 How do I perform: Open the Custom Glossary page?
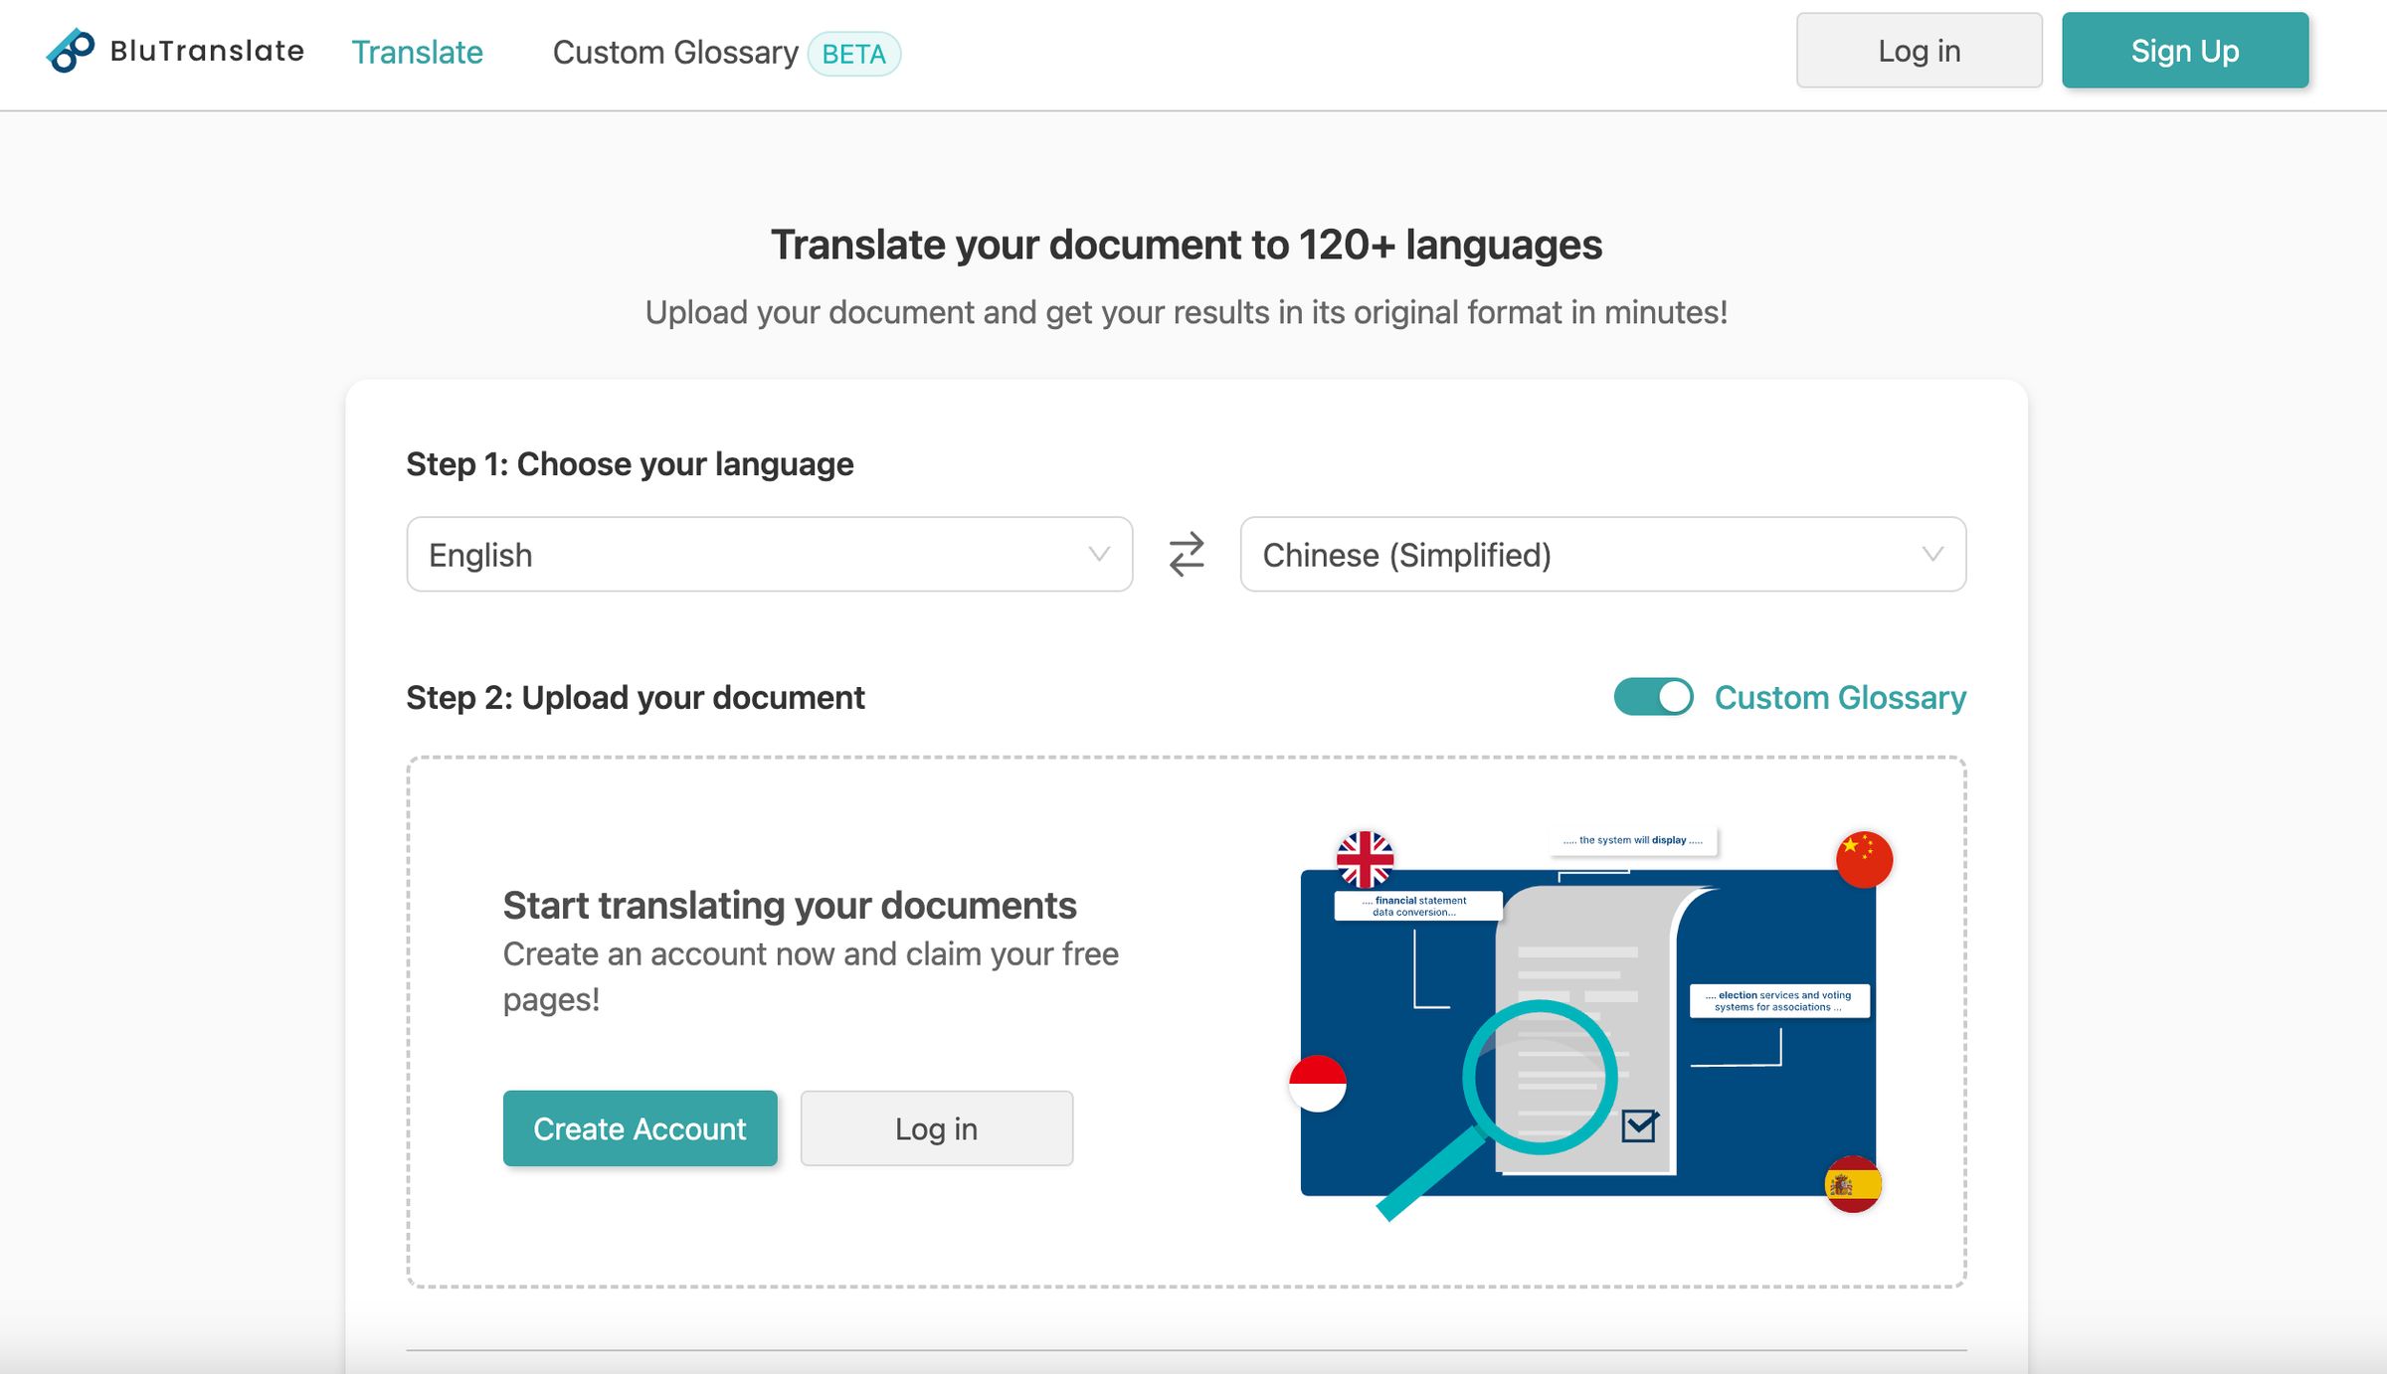674,53
